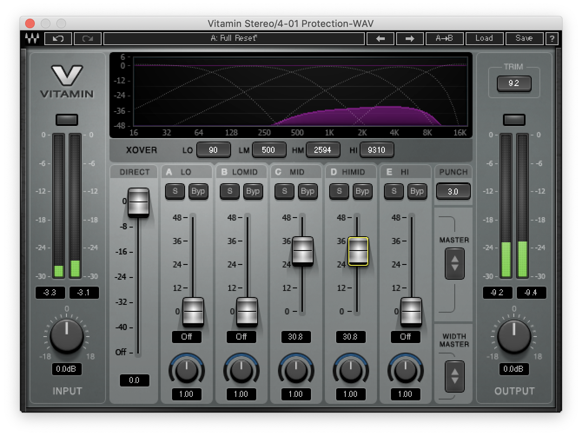Click the Input gain knob
Screen dimensions: 582x436
tap(66, 337)
